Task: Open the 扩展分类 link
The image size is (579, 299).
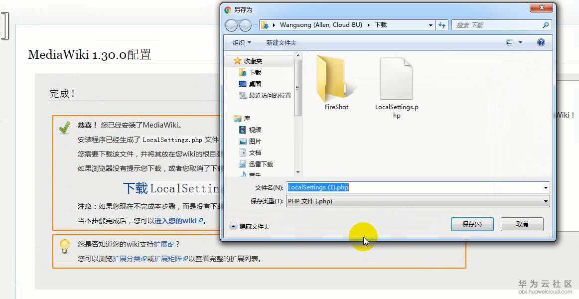Action: click(130, 259)
